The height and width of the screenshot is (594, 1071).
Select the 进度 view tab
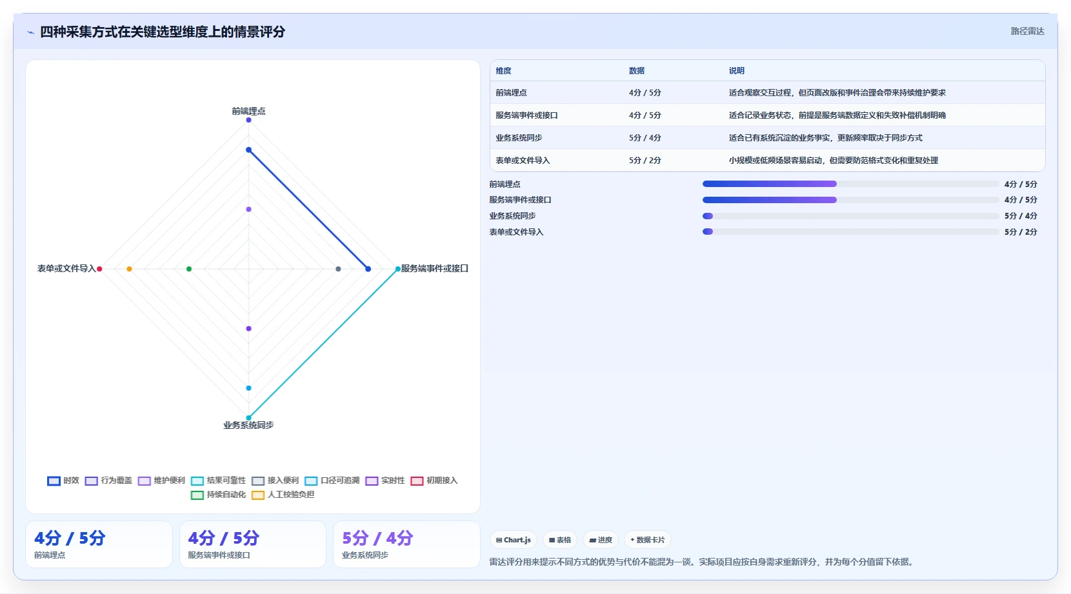click(601, 540)
